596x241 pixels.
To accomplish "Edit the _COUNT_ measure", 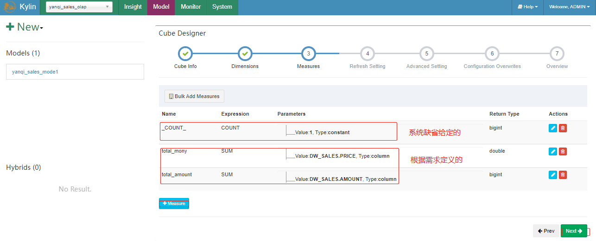I will (x=553, y=128).
